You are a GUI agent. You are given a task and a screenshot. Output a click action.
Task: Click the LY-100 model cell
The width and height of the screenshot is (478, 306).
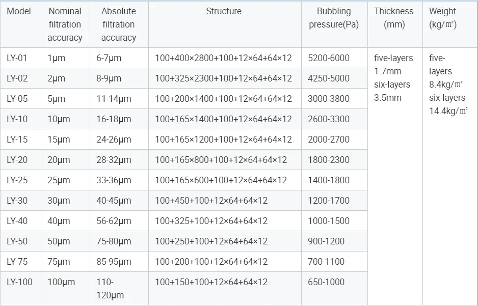click(x=19, y=282)
